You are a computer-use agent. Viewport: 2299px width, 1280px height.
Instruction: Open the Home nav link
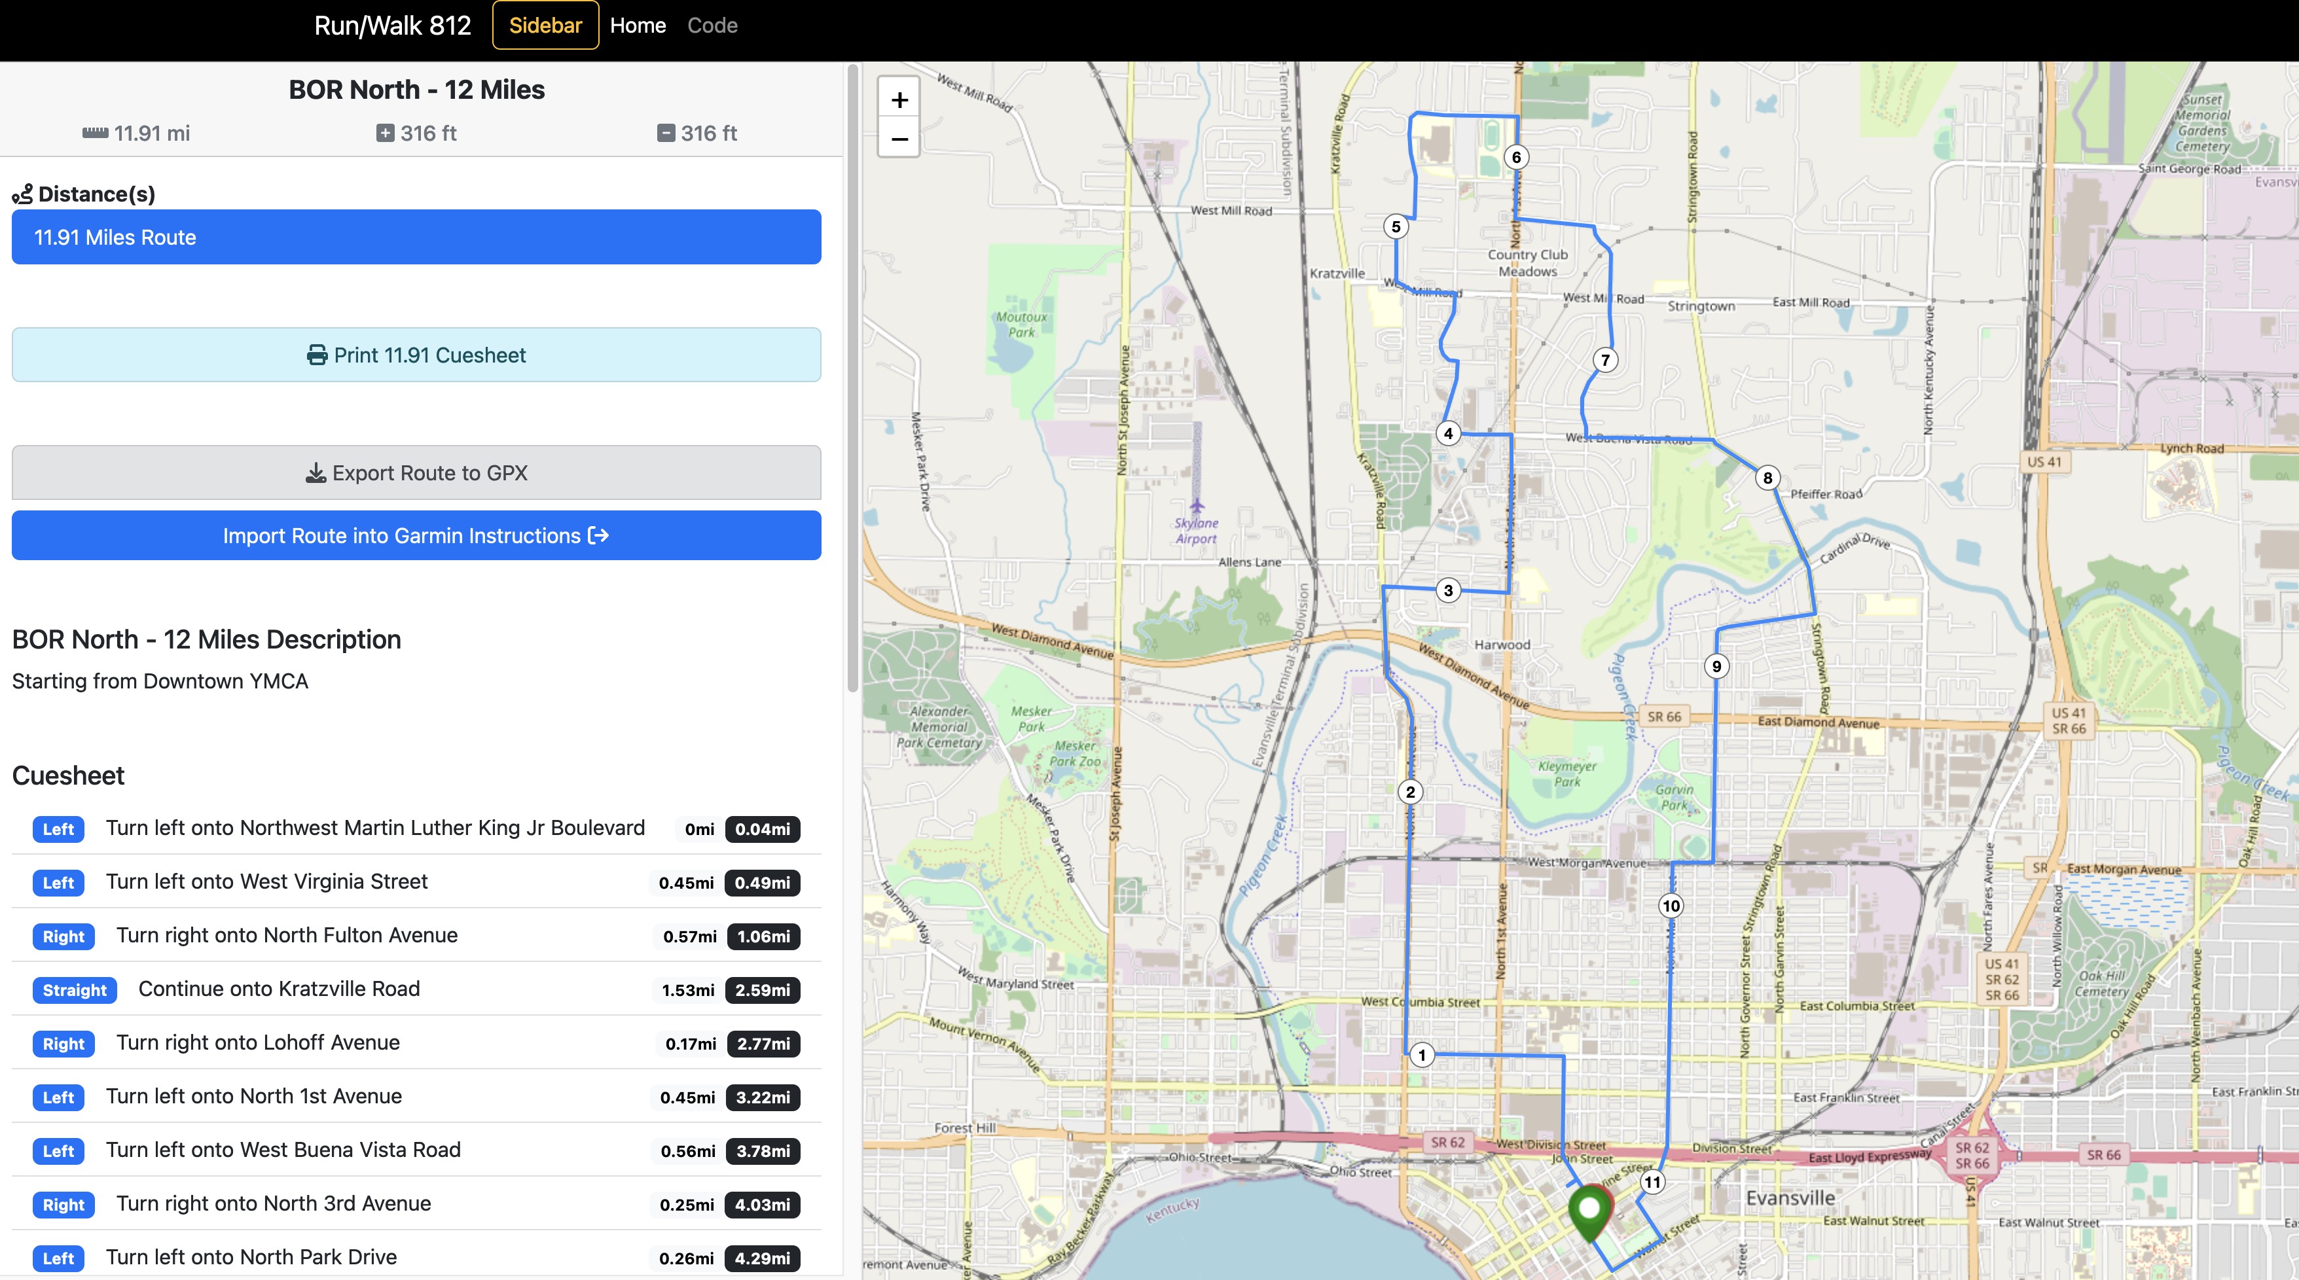[x=637, y=26]
